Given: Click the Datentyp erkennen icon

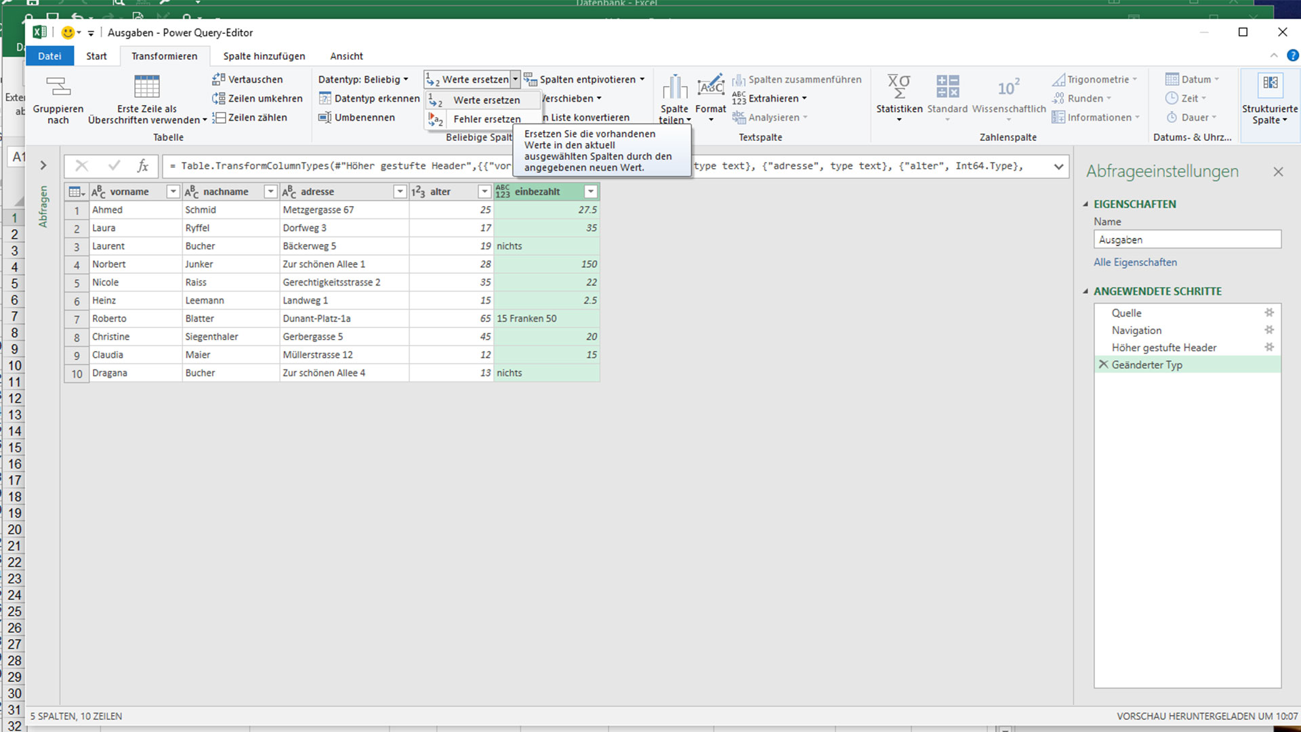Looking at the screenshot, I should coord(326,98).
